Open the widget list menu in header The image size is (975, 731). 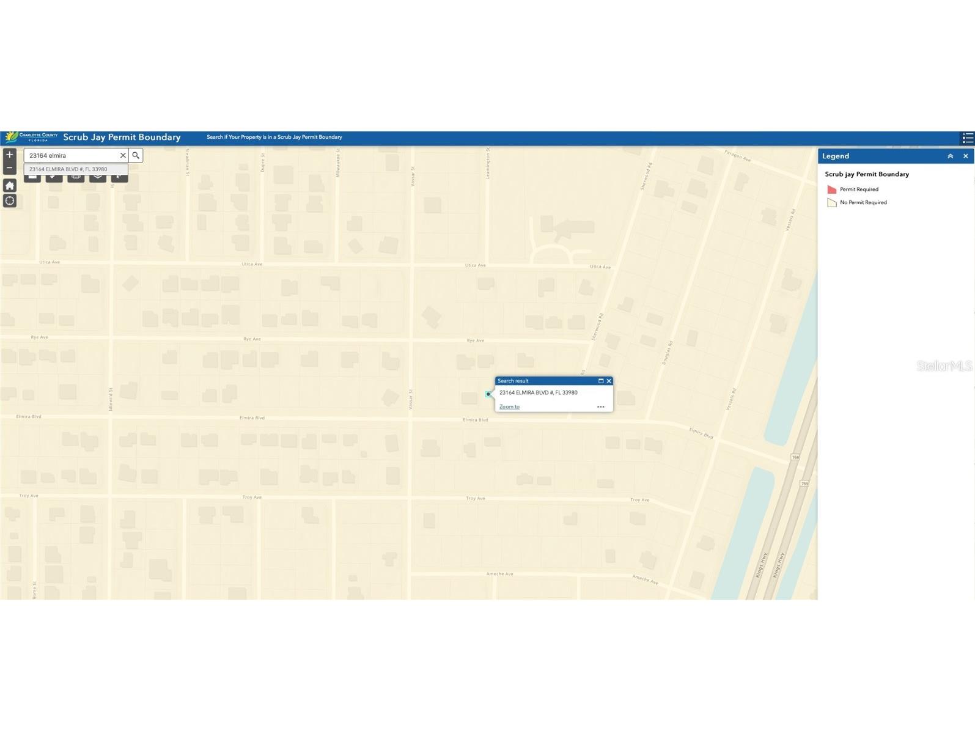pyautogui.click(x=968, y=138)
